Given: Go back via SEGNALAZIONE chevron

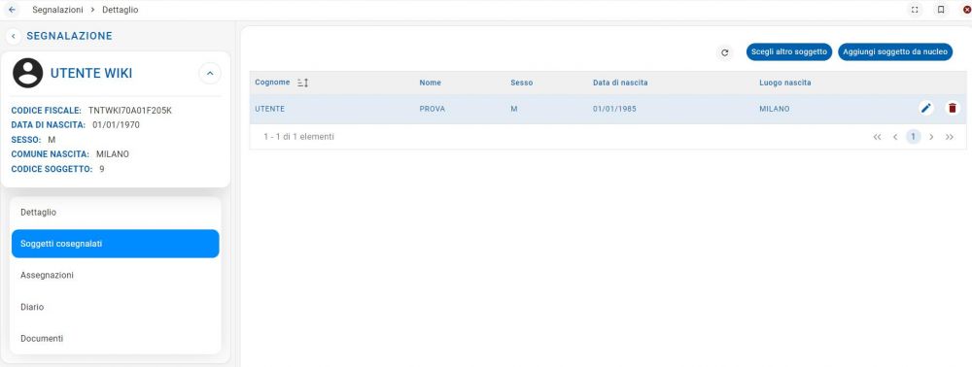Looking at the screenshot, I should click(x=13, y=37).
